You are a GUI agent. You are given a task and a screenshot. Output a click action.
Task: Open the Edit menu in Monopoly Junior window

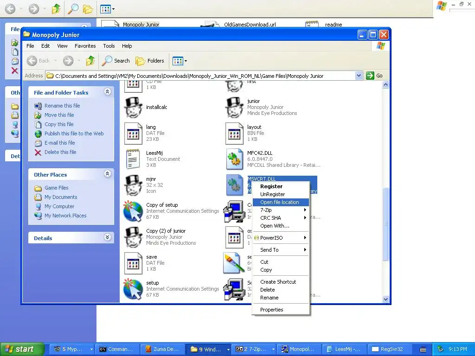(45, 46)
